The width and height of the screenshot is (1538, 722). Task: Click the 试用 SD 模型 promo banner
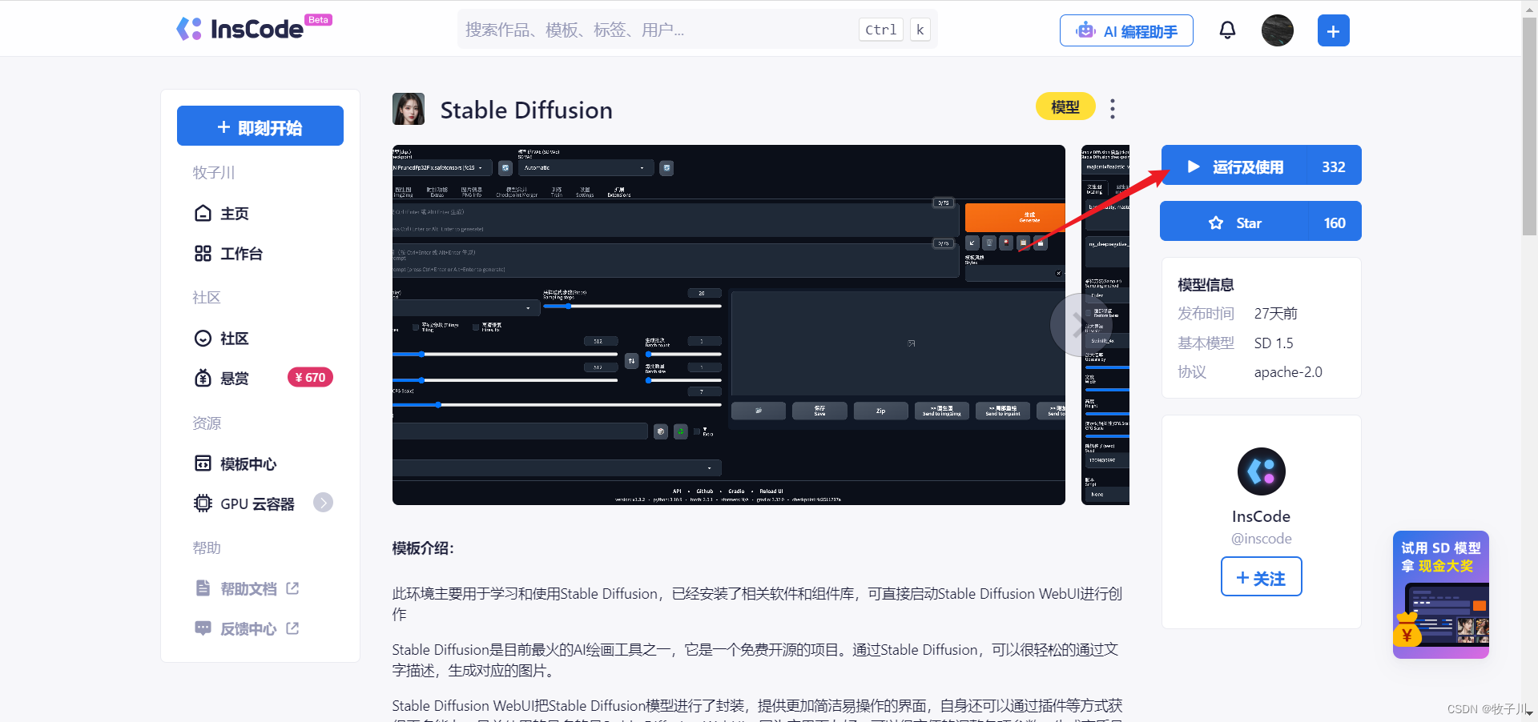point(1441,595)
